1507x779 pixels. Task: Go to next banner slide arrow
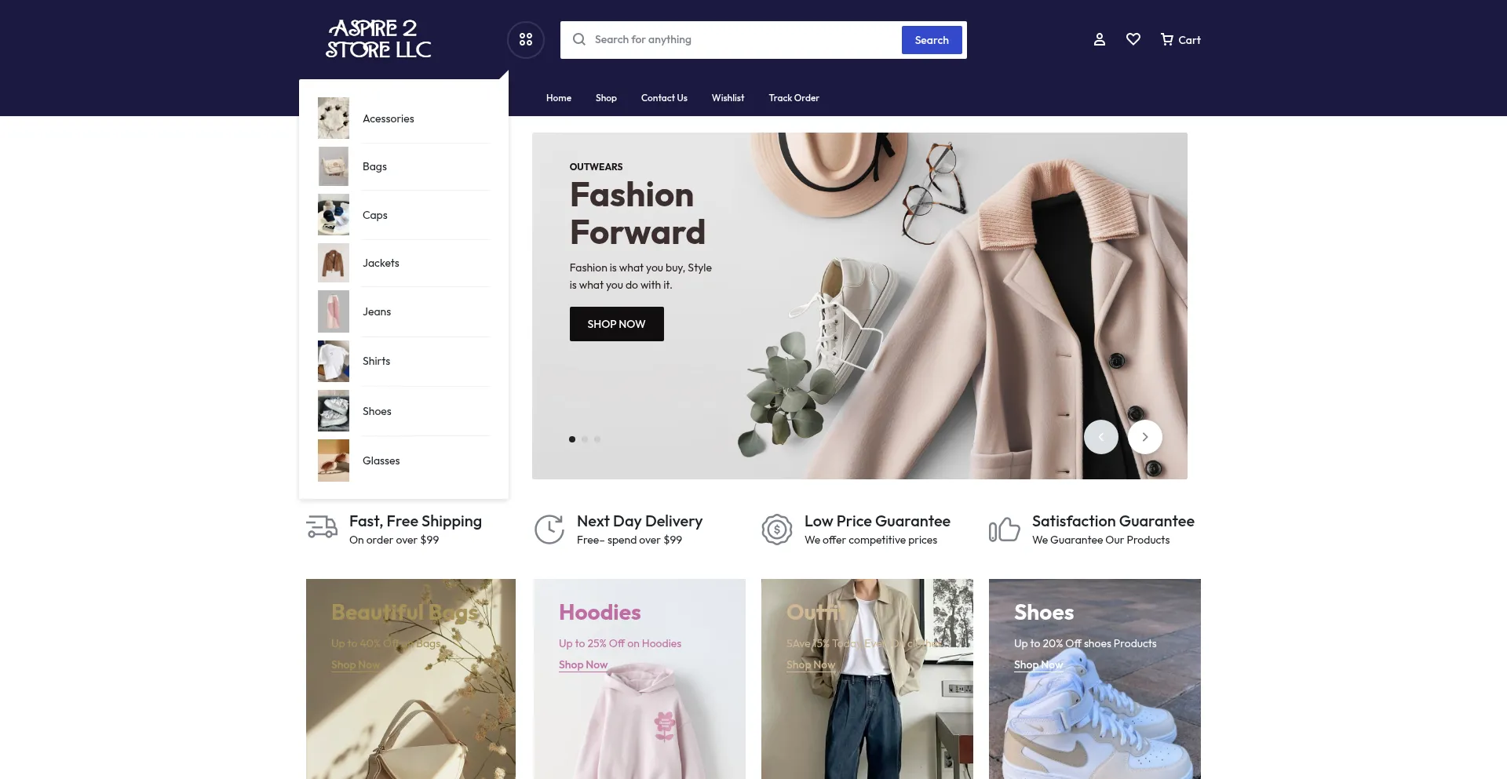1144,437
